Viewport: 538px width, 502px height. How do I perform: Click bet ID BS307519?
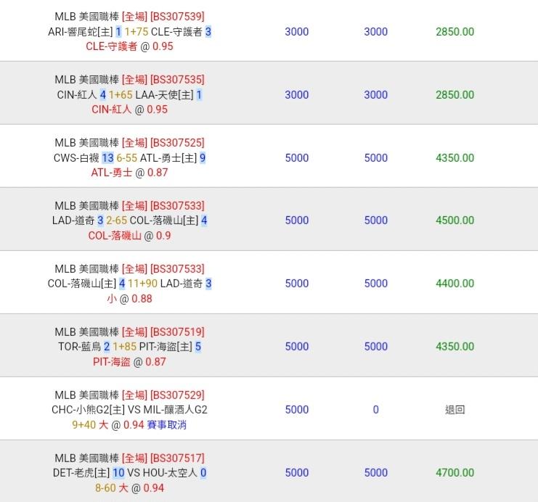point(177,332)
